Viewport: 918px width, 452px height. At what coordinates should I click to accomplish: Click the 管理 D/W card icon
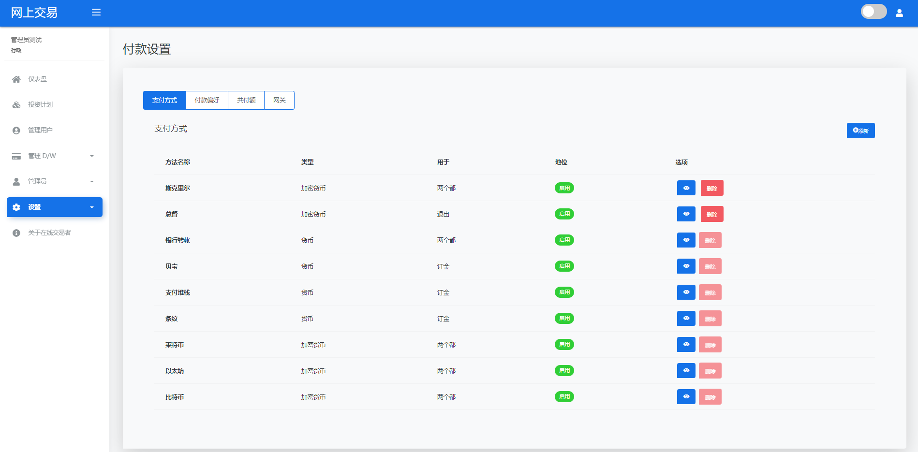tap(16, 156)
